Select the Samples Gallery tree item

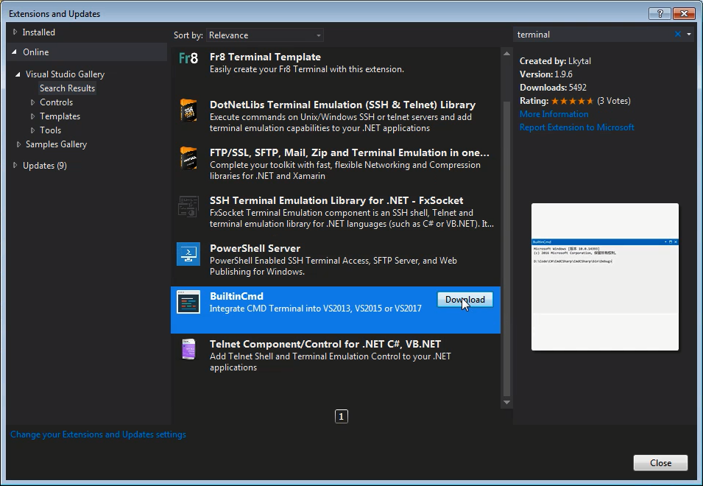56,144
